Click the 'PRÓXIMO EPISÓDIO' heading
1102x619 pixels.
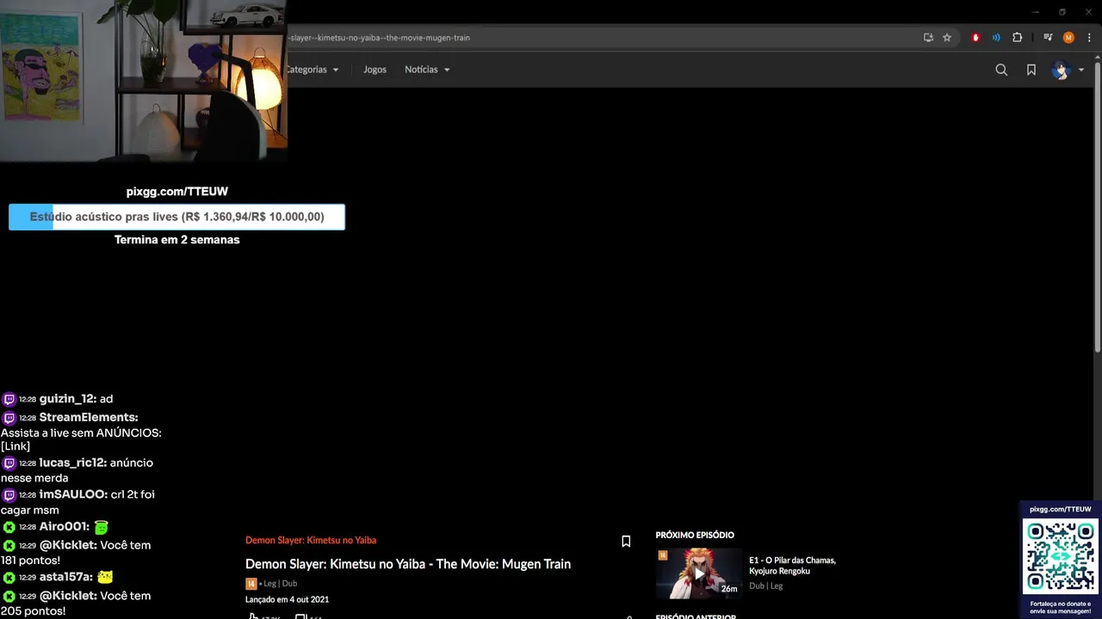click(695, 535)
